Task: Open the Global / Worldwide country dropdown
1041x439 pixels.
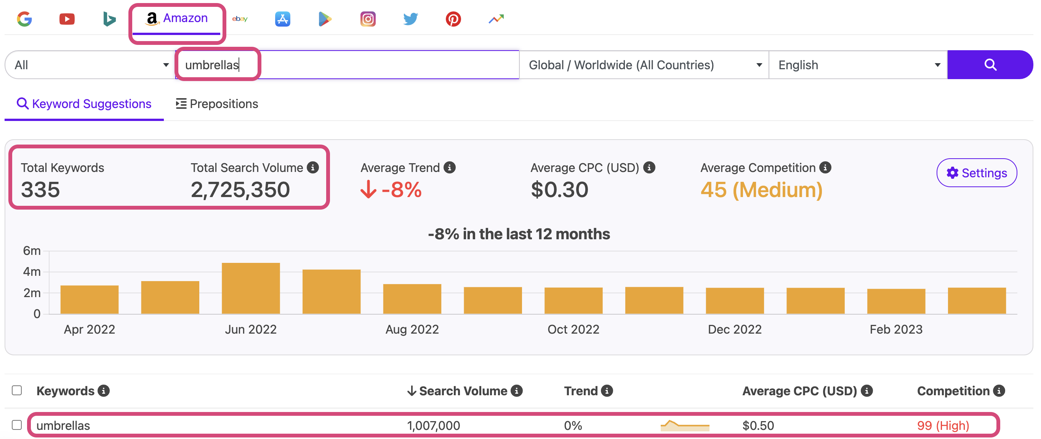Action: coord(644,65)
